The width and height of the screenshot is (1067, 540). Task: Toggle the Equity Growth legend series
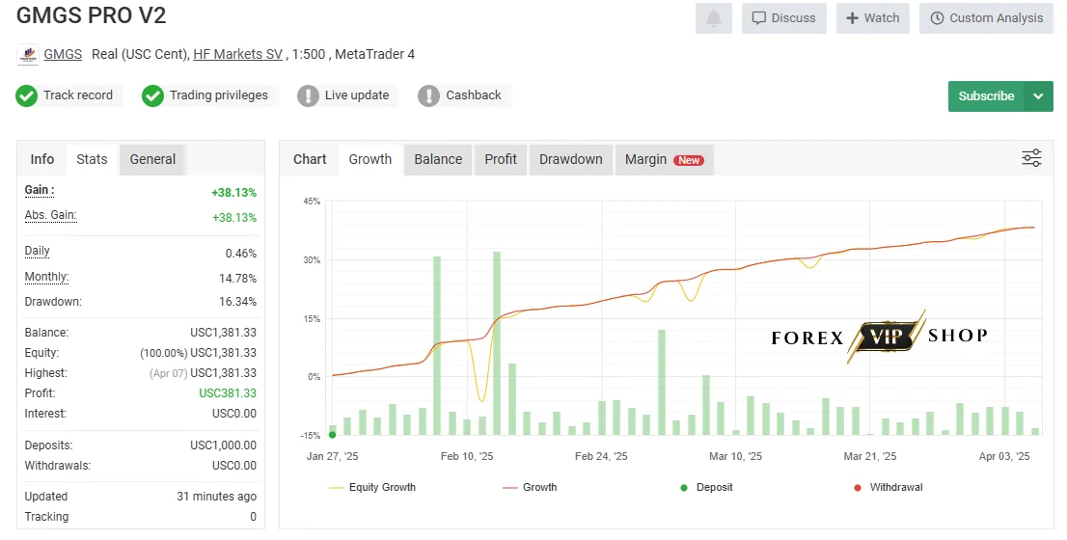pos(372,488)
